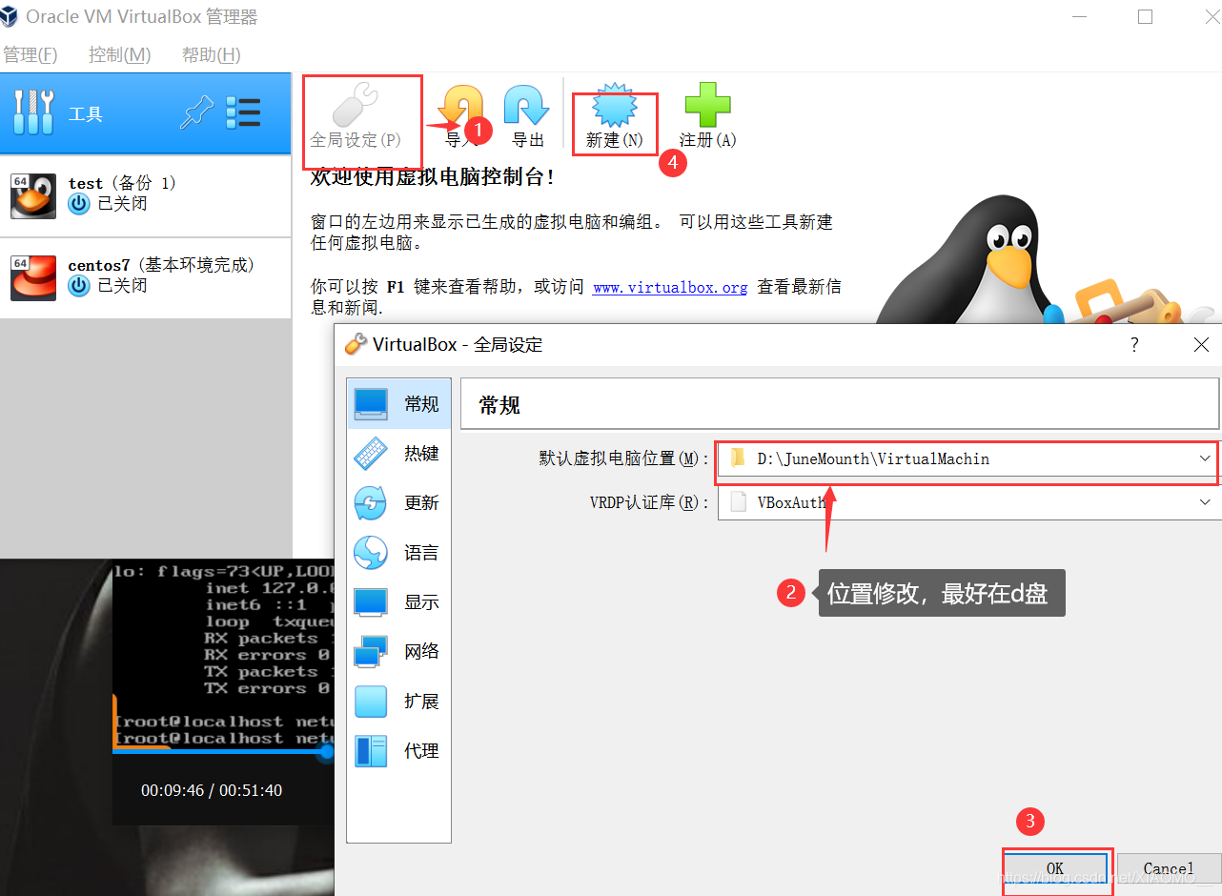The width and height of the screenshot is (1222, 896).
Task: Open the default machine folder dropdown
Action: 1204,458
